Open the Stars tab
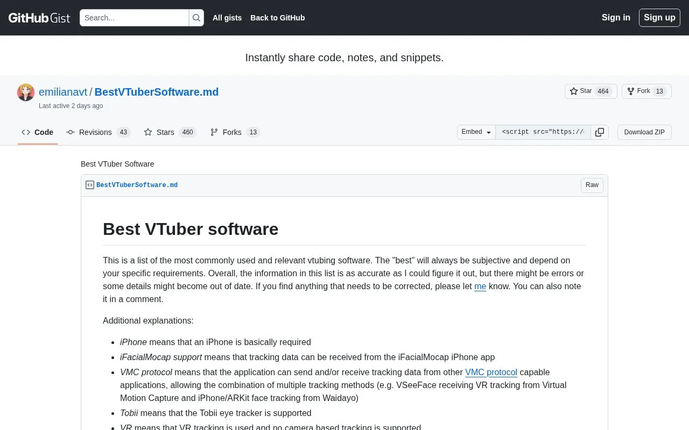 pos(170,132)
